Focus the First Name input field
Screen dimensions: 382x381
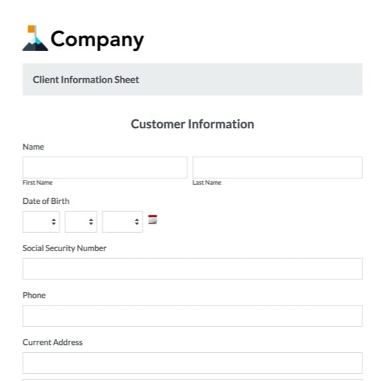(105, 168)
